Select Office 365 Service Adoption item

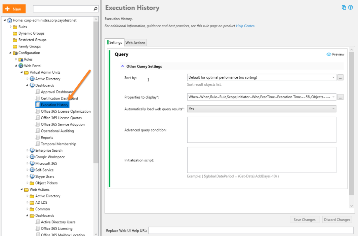63,124
